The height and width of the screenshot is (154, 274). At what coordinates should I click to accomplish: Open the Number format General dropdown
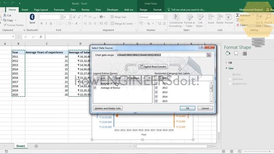tap(165, 17)
